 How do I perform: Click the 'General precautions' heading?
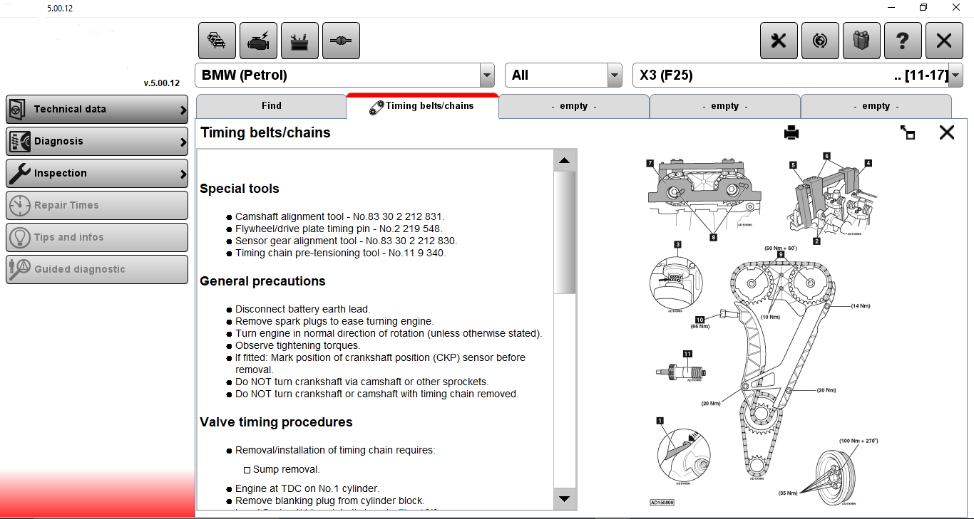pyautogui.click(x=262, y=281)
